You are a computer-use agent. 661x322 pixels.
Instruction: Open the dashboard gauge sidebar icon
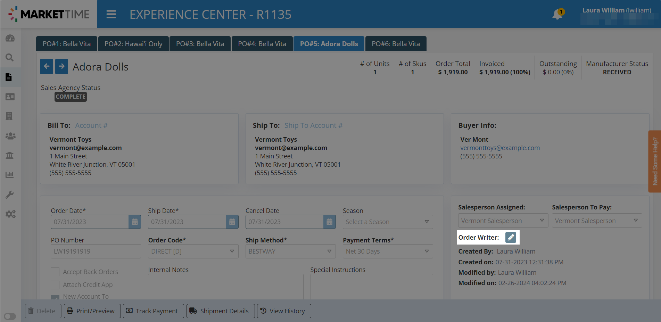click(10, 38)
